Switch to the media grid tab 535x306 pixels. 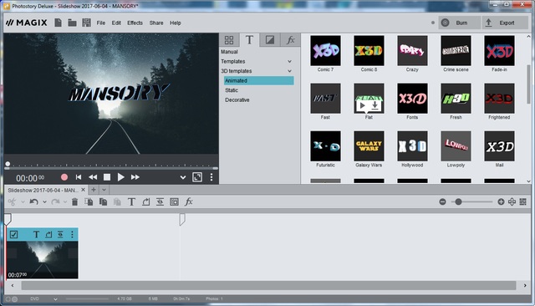point(229,40)
